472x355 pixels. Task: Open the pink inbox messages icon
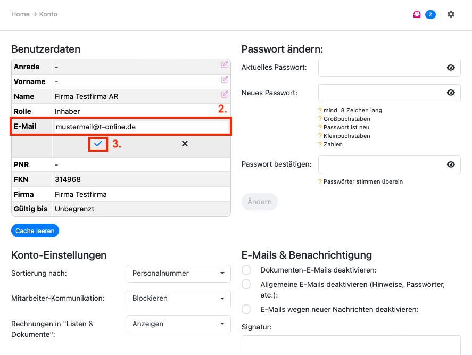click(417, 14)
